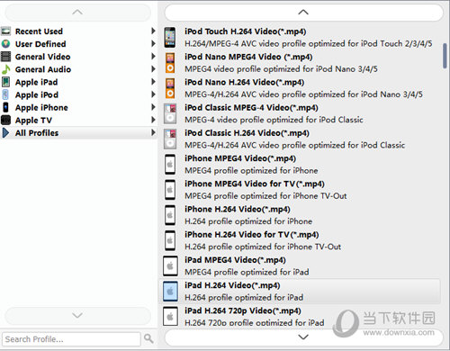Select iPad H.264 720p Video(*.mp4) title
The image size is (450, 351).
(x=243, y=310)
